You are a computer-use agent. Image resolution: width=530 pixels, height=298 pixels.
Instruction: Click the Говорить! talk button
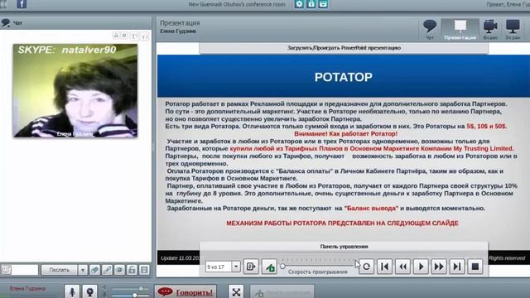point(185,291)
